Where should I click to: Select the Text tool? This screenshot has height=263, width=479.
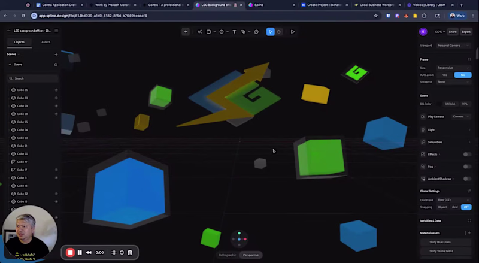click(234, 32)
